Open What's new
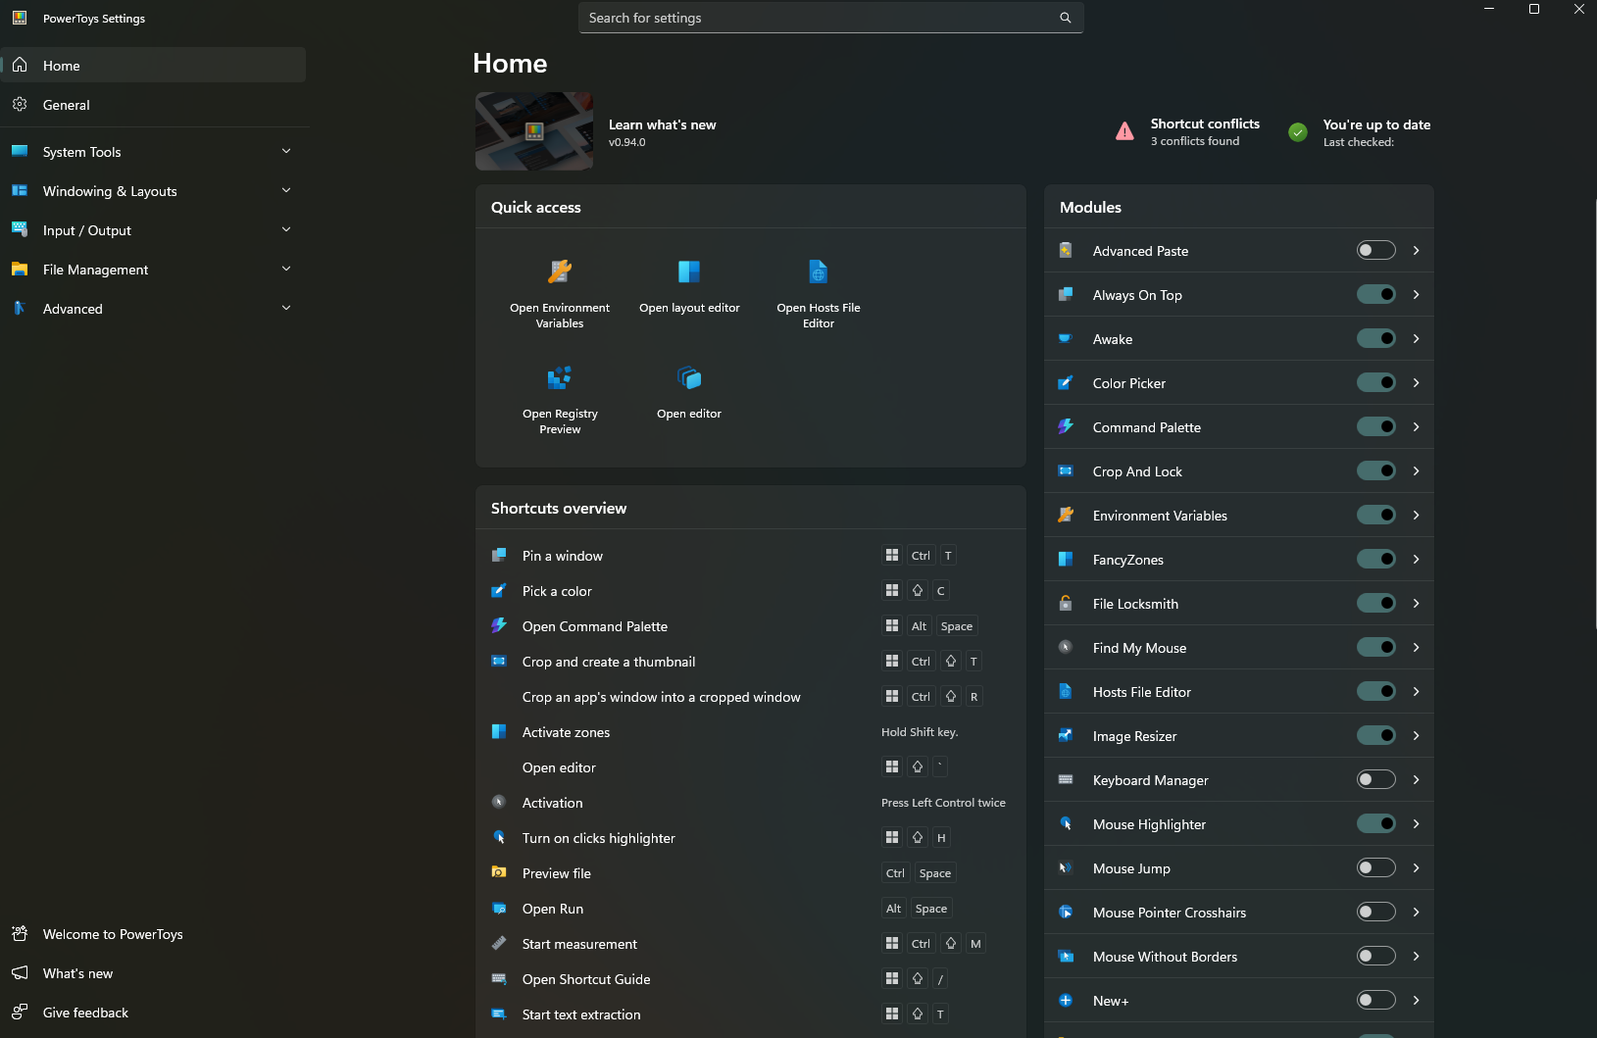Viewport: 1597px width, 1038px height. [76, 973]
